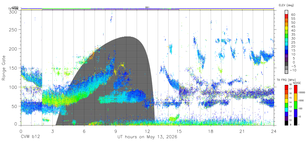
Task: Click the red top swatch of TX FRQ scale
Action: [x=286, y=87]
